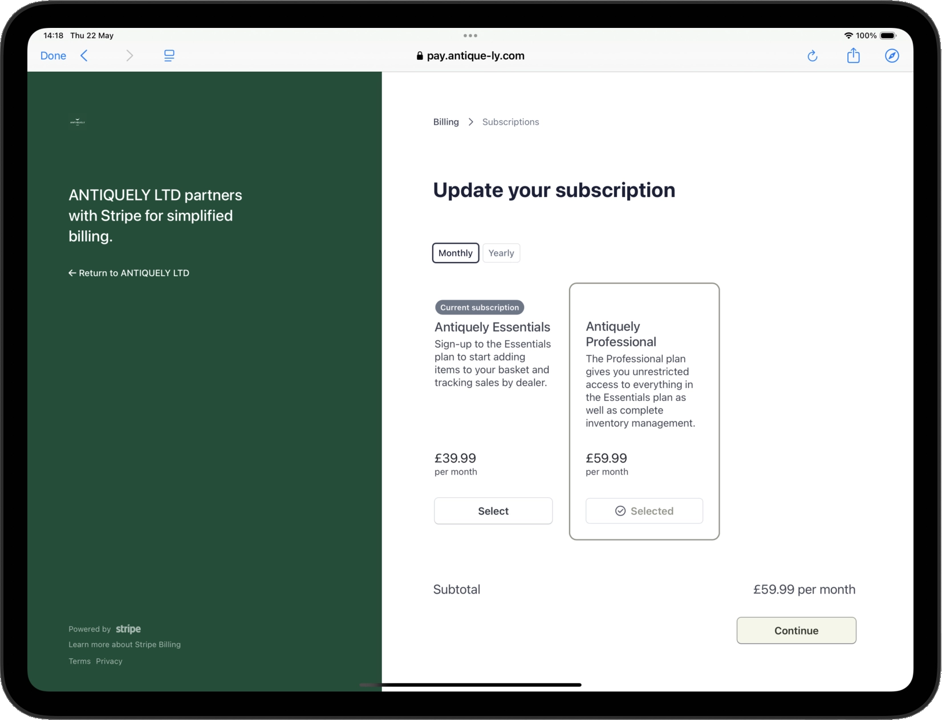Switch billing interval to Monthly
This screenshot has width=942, height=720.
point(456,253)
